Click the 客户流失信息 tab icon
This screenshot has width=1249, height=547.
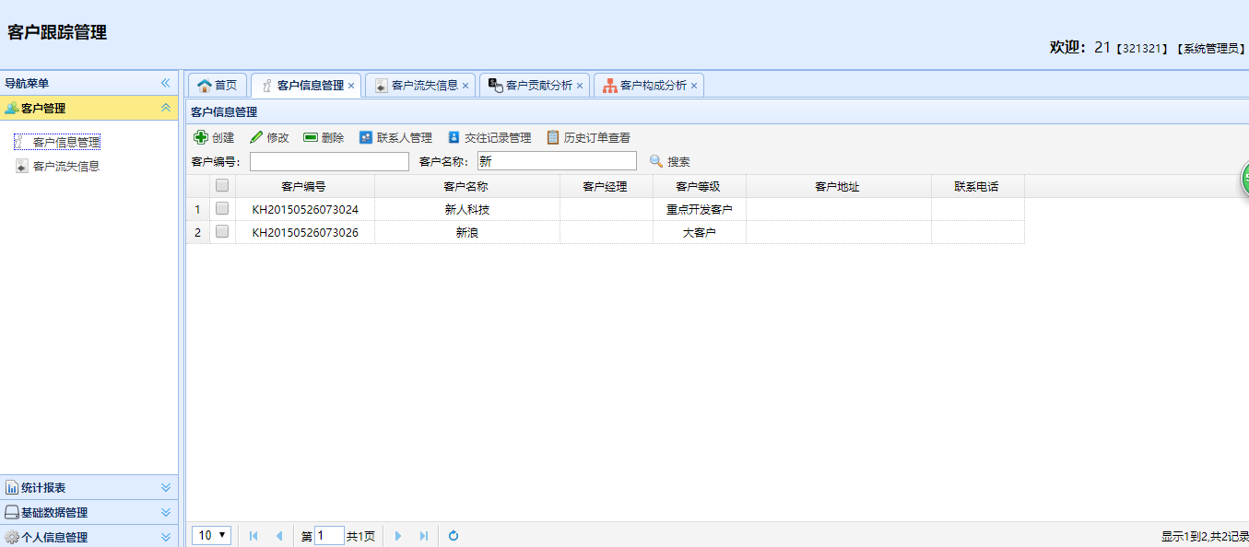(381, 86)
